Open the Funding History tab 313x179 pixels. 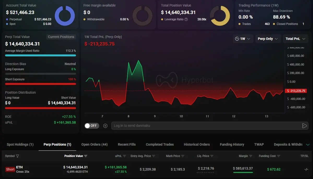point(232,144)
